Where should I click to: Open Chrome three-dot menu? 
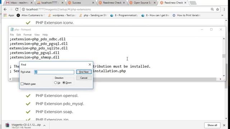coord(224,9)
